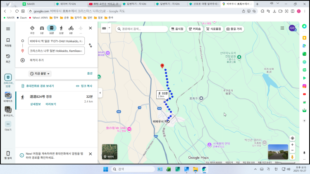Image resolution: width=310 pixels, height=174 pixels.
Task: Select the cycling travel mode icon
Action: (x=71, y=28)
